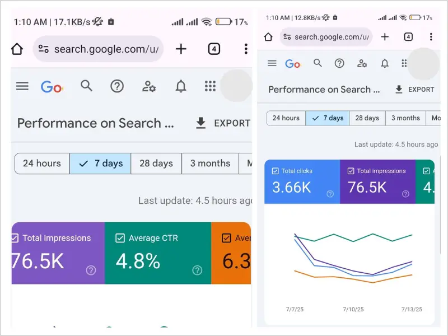The width and height of the screenshot is (448, 336).
Task: Open Help question icon in right header
Action: 339,63
